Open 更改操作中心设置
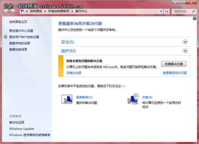The height and width of the screenshot is (144, 199). click(x=21, y=31)
